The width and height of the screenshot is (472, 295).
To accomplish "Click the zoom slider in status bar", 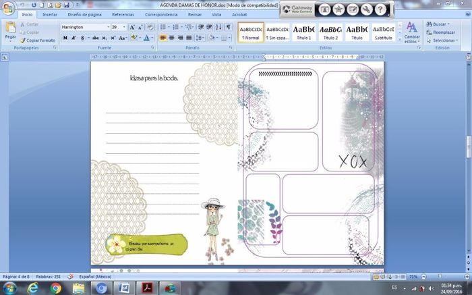I will (x=440, y=277).
